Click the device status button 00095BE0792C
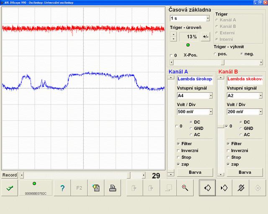This screenshot has width=268, height=214. [x=35, y=188]
